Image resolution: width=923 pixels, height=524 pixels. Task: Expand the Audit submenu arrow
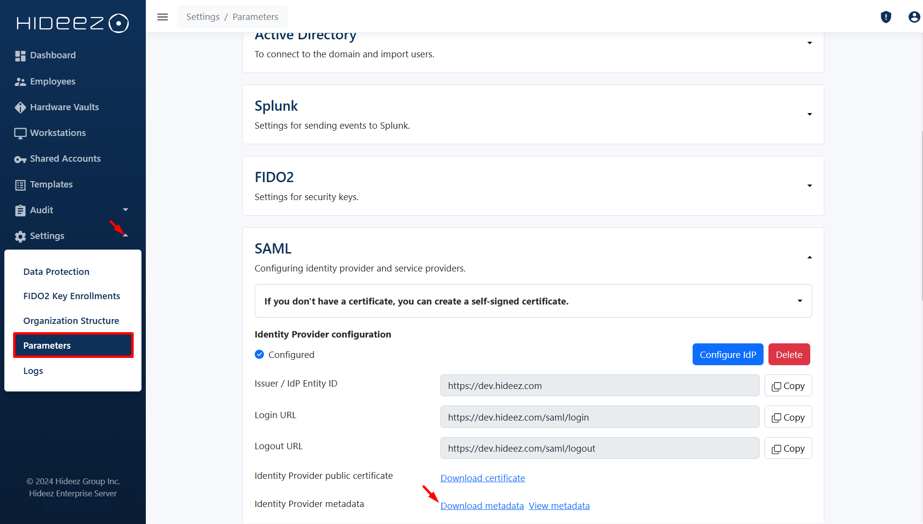tap(125, 210)
